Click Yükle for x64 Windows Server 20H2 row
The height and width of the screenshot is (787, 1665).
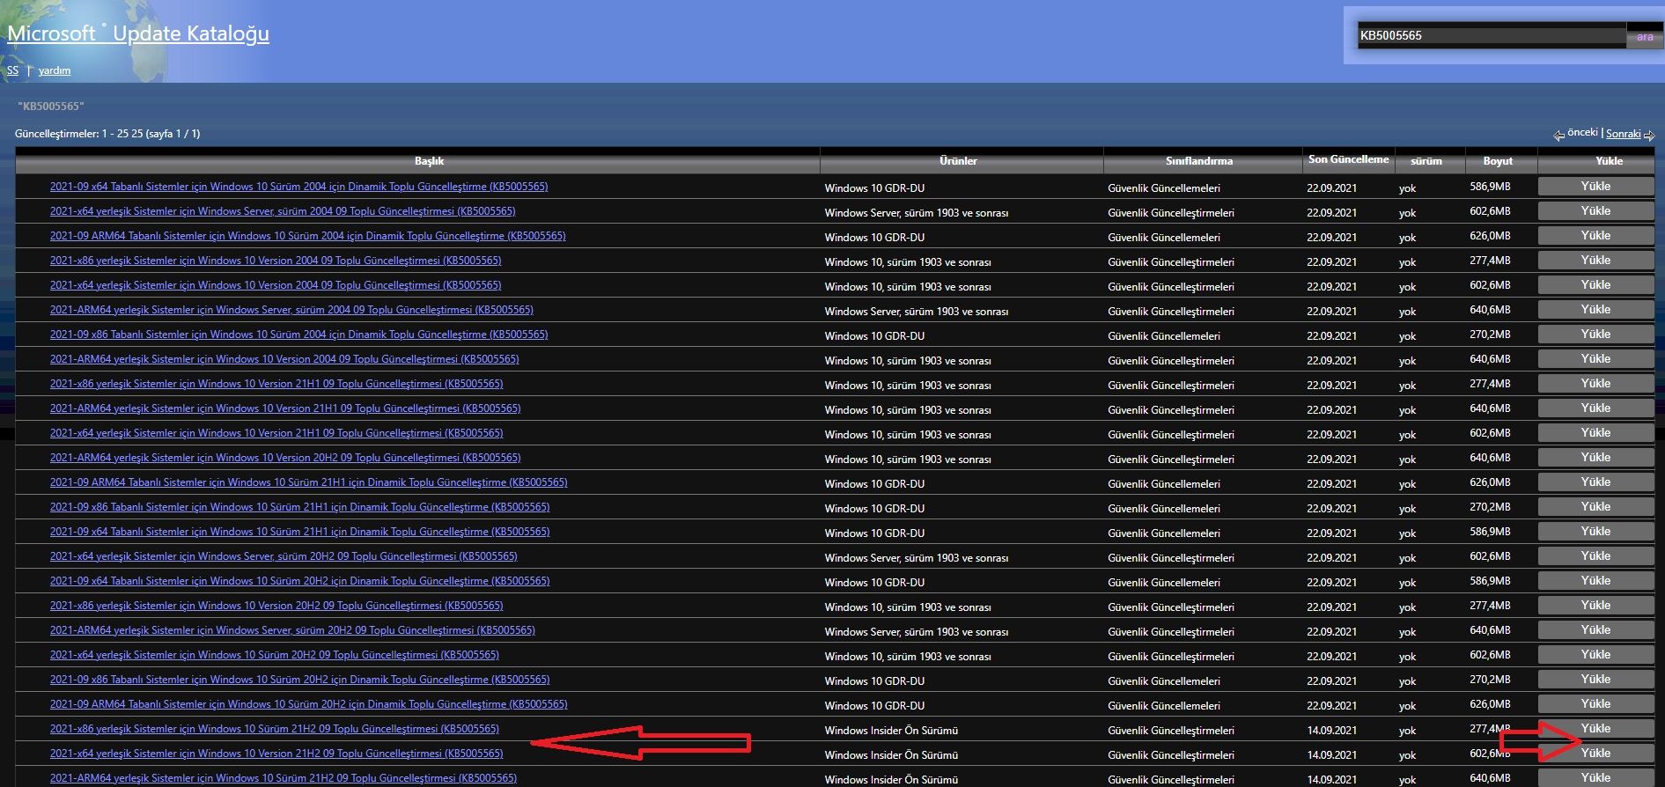[1595, 556]
